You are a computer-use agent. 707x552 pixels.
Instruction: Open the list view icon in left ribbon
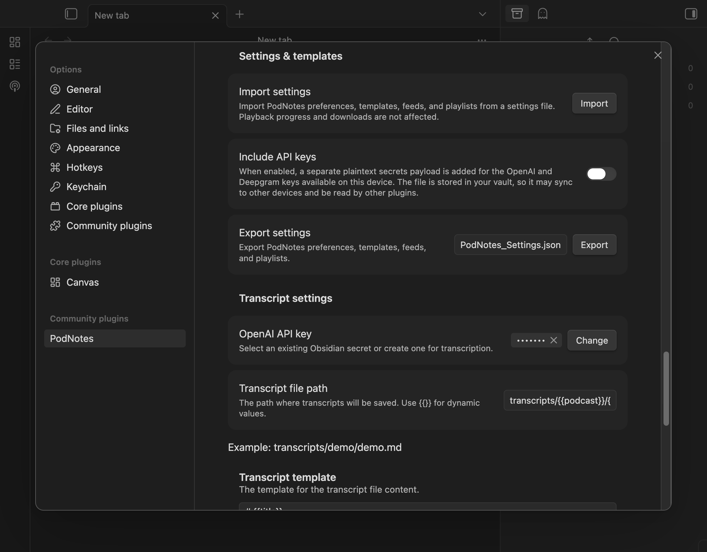15,64
